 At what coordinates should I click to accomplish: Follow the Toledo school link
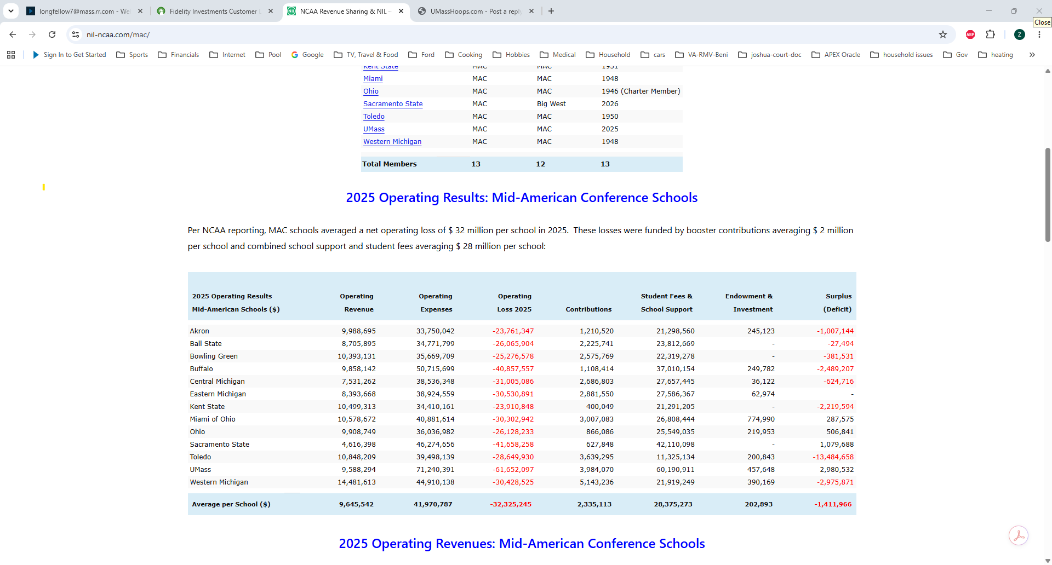pos(374,117)
